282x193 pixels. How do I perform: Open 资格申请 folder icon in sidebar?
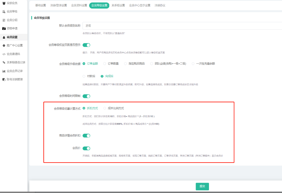click(x=4, y=28)
